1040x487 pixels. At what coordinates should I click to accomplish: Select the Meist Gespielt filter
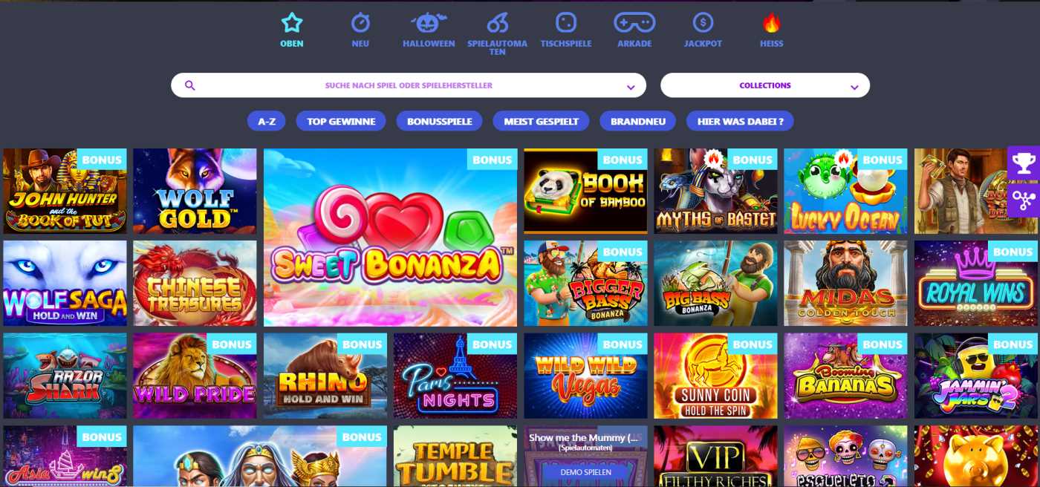click(541, 121)
